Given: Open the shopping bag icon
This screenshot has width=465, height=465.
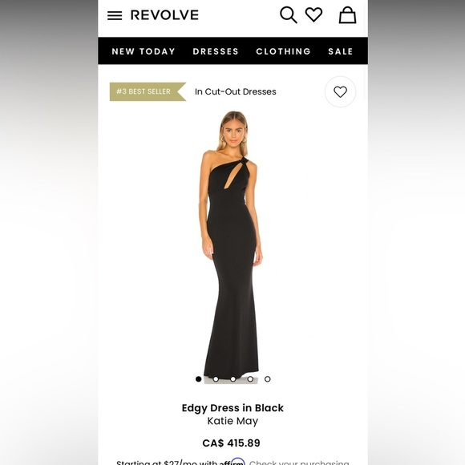Looking at the screenshot, I should coord(347,14).
